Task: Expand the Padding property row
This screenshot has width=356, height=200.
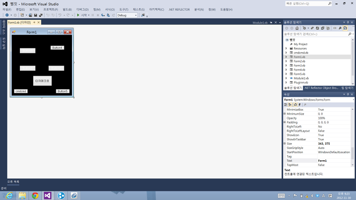Action: pyautogui.click(x=285, y=122)
